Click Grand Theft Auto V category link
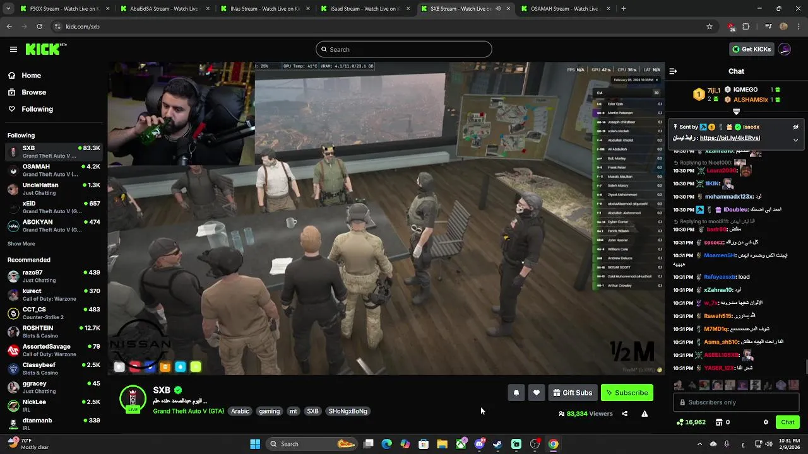Viewport: 808px width, 454px height. [188, 411]
